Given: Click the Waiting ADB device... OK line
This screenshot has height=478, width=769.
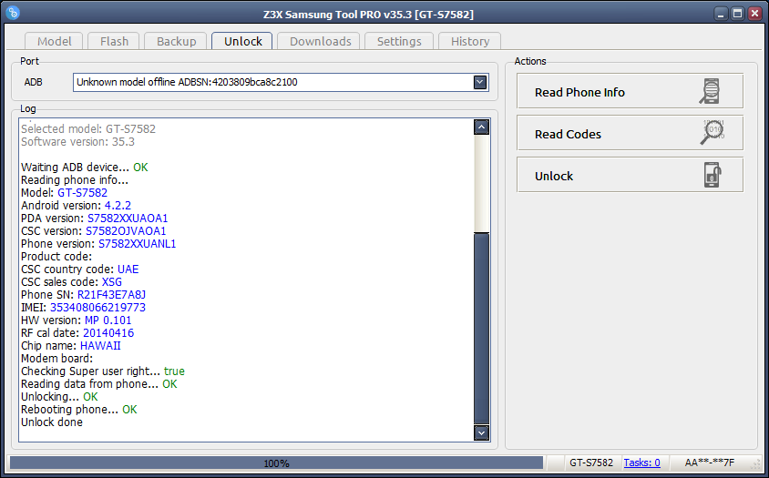Looking at the screenshot, I should [x=85, y=168].
